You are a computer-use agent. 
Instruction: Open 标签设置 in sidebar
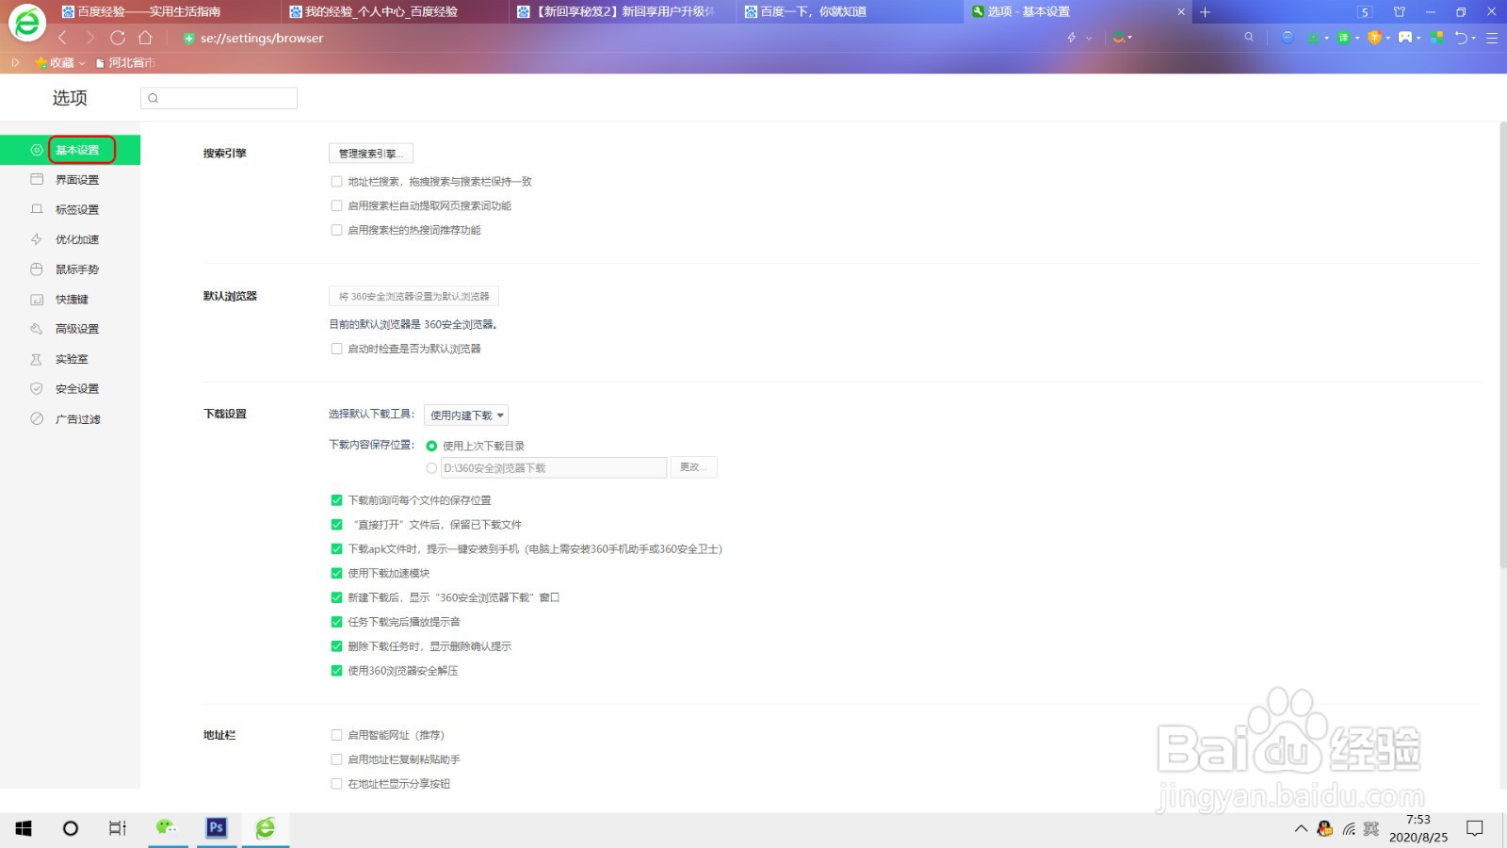click(x=70, y=209)
